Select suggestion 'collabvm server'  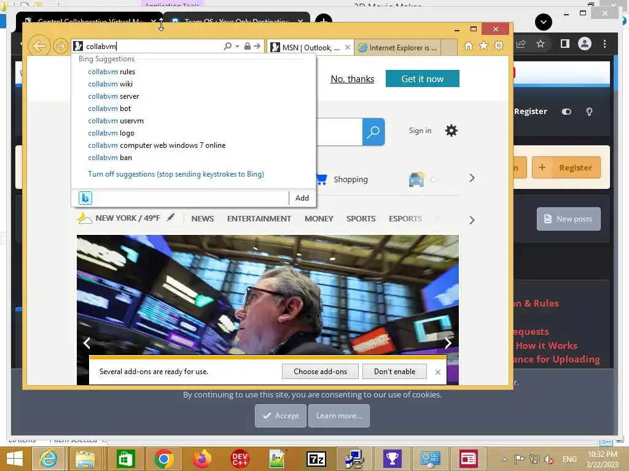coord(114,96)
